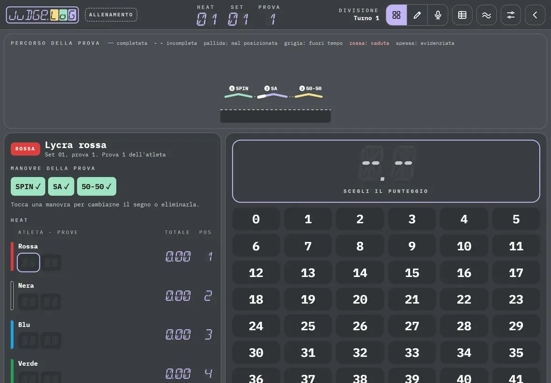Click the SPIN segment on trial path
The width and height of the screenshot is (551, 383).
(x=239, y=96)
